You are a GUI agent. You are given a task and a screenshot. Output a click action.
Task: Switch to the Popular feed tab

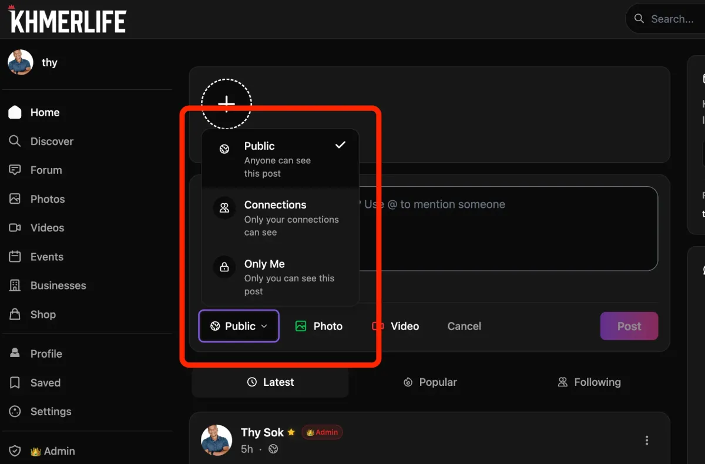pos(430,382)
